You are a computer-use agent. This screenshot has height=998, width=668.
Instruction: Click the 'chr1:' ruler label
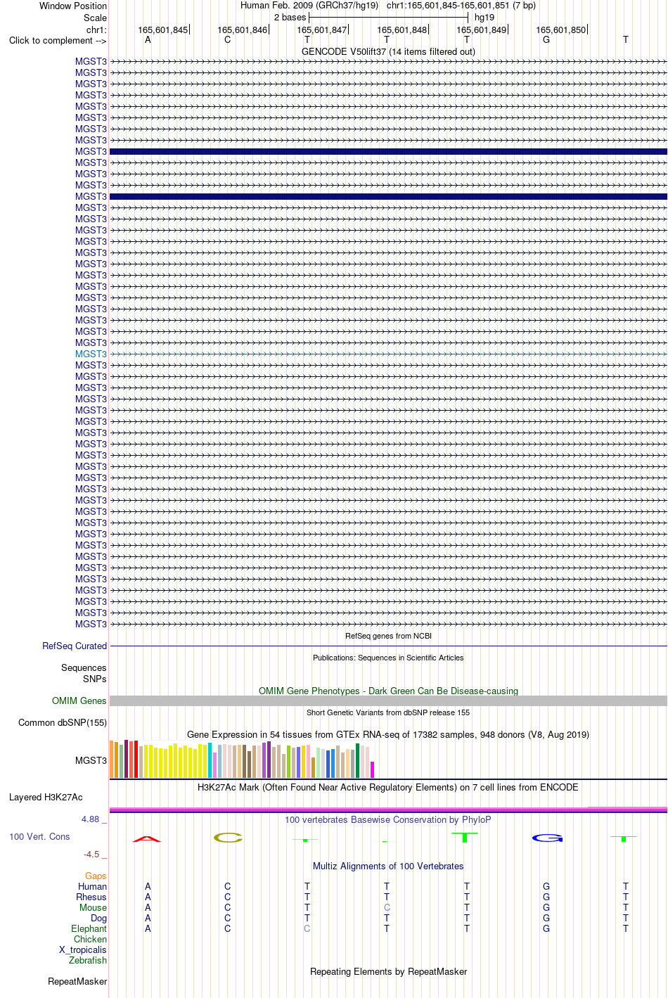coord(96,30)
